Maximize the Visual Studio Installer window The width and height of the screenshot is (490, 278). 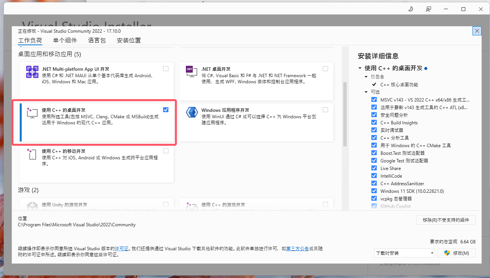click(463, 9)
